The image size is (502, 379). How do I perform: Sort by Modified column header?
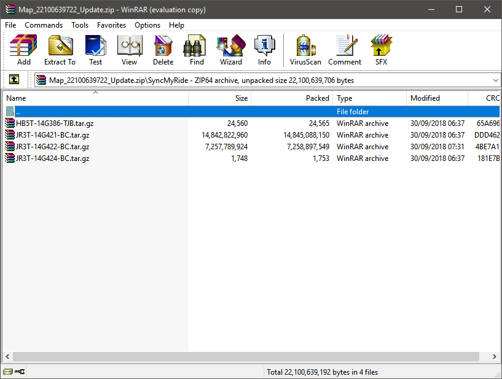pos(437,98)
